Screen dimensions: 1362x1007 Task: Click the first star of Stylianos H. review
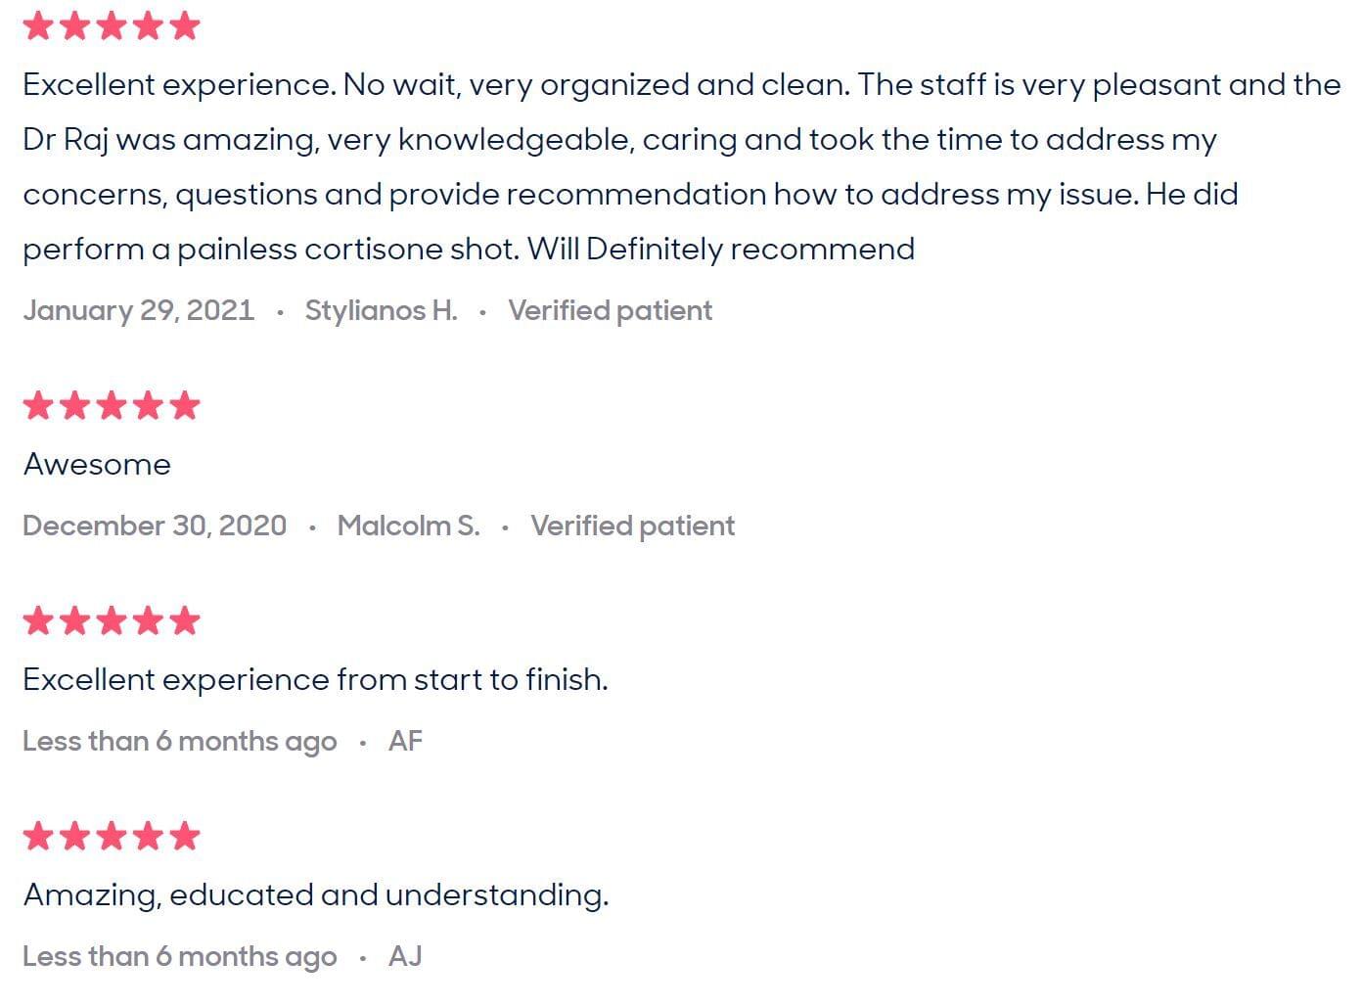click(x=38, y=25)
